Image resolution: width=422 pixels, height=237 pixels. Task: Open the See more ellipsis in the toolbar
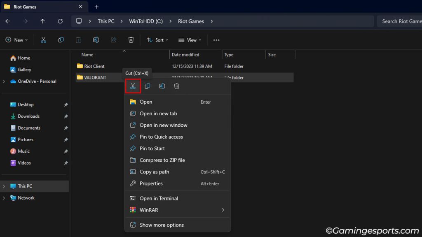(x=216, y=40)
